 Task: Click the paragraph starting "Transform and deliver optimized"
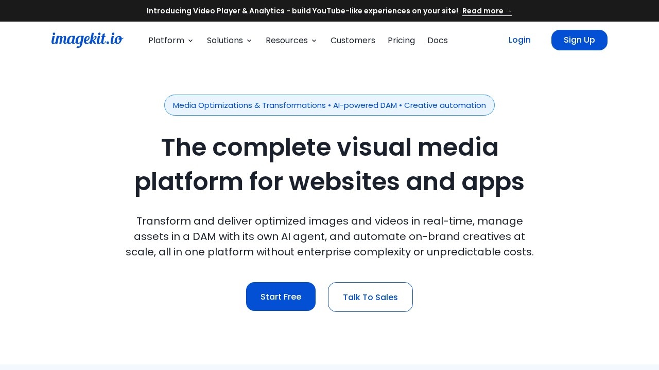pos(329,236)
